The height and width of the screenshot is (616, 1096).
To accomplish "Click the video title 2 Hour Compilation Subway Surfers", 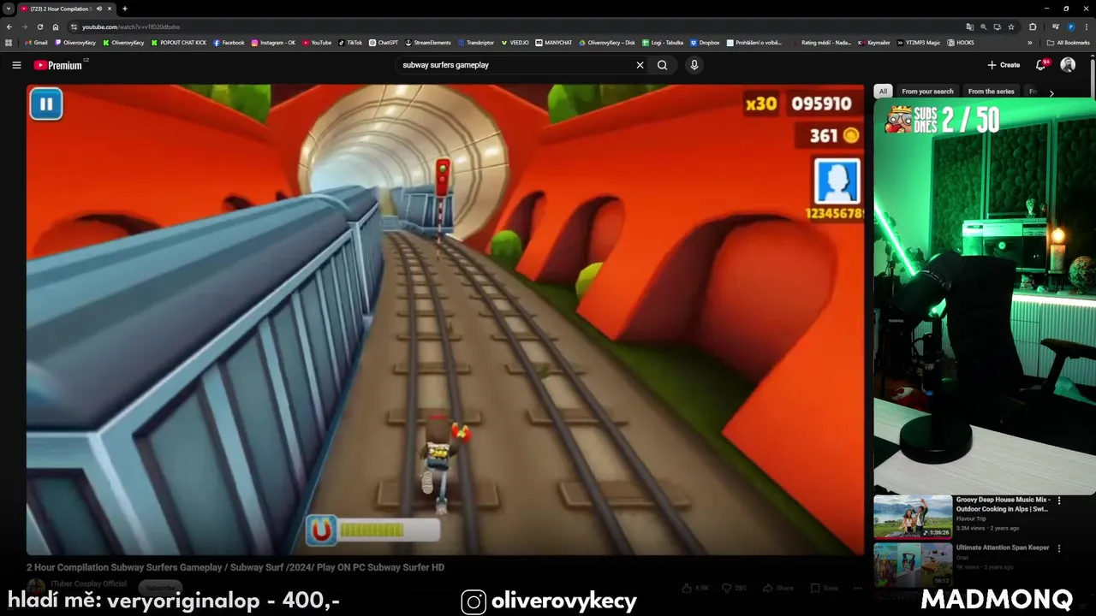I will tap(235, 567).
